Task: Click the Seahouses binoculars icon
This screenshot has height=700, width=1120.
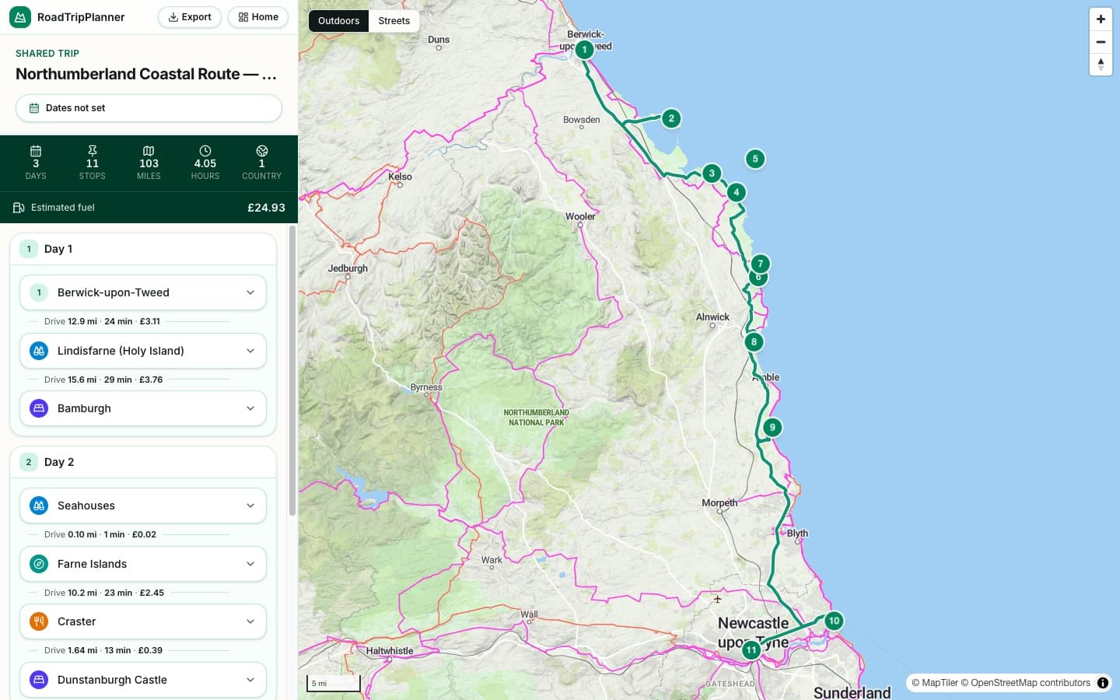Action: click(39, 506)
